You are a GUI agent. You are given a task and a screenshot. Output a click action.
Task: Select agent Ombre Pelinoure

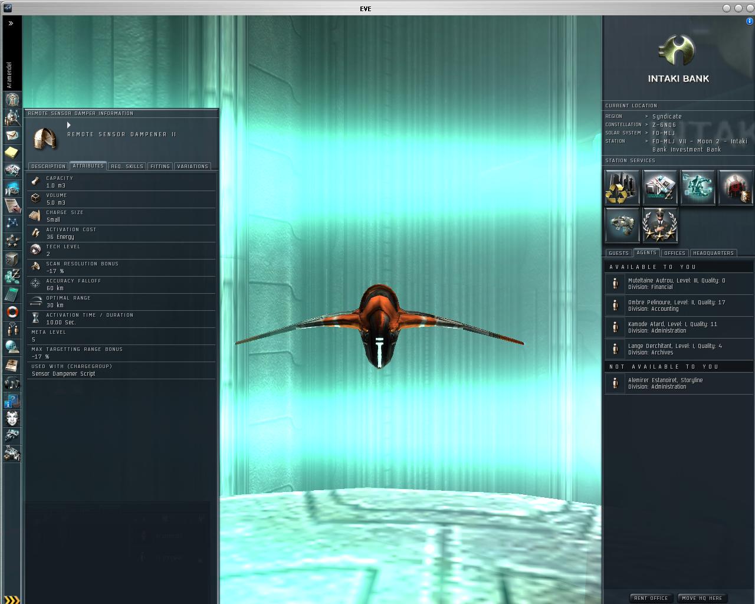click(x=678, y=306)
